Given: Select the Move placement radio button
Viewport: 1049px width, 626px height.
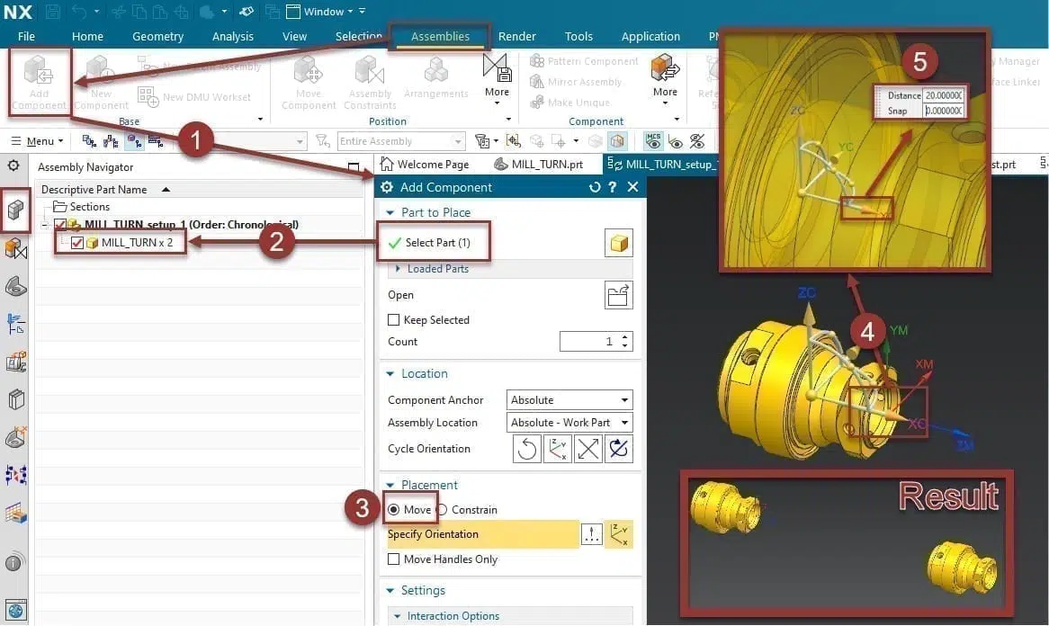Looking at the screenshot, I should [393, 510].
